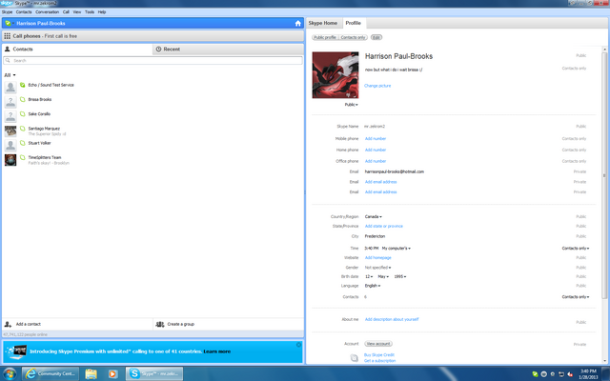Toggle Contacts only profile view

(353, 37)
